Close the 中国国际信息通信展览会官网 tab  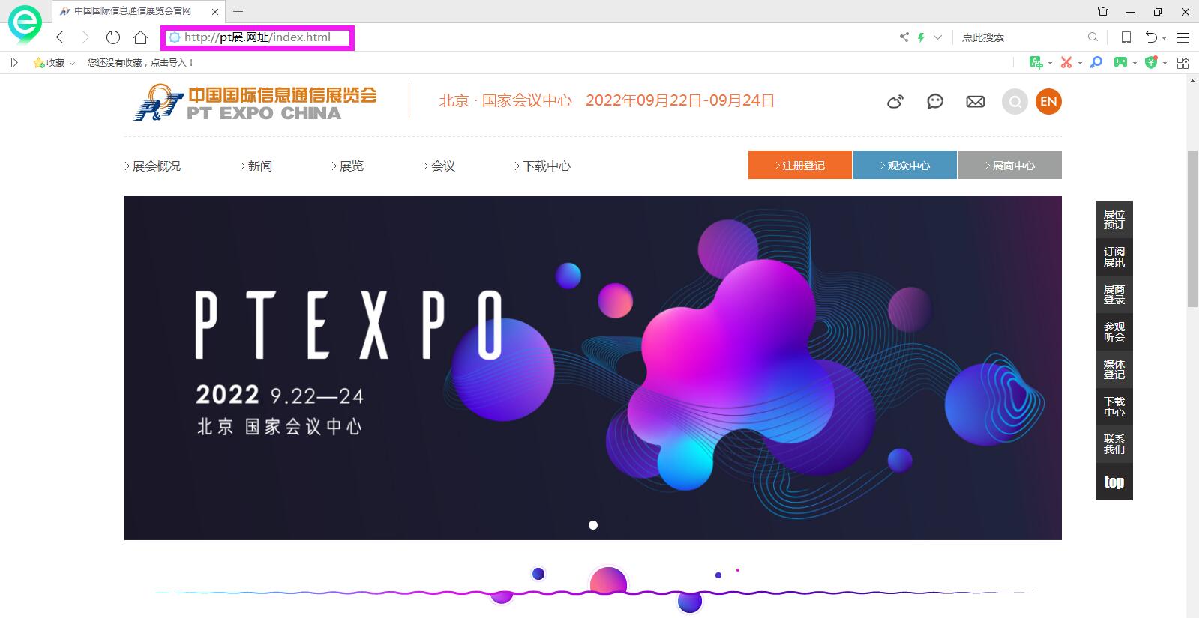tap(216, 12)
